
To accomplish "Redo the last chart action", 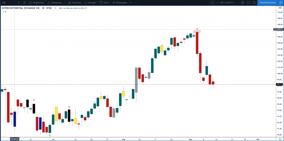I will [135, 3].
